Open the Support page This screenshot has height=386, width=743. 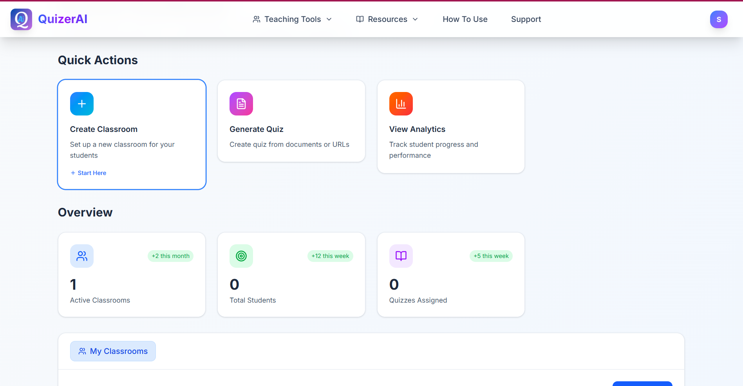click(x=526, y=19)
